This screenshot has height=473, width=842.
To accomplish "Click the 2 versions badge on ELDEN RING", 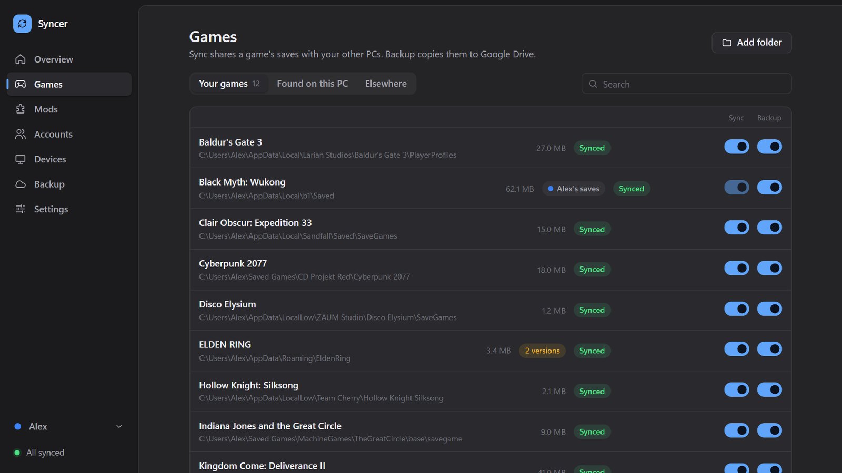I will coord(542,351).
